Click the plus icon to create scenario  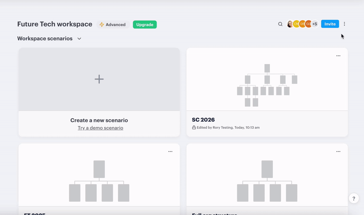click(99, 79)
